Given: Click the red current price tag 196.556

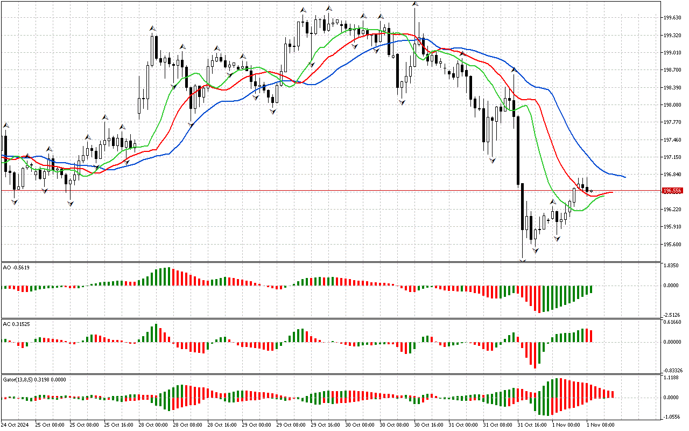Looking at the screenshot, I should [673, 191].
